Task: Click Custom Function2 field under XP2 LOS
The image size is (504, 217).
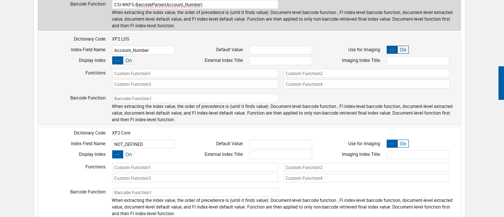Action: (x=366, y=73)
